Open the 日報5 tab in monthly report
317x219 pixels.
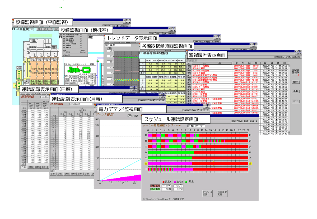click(80, 174)
